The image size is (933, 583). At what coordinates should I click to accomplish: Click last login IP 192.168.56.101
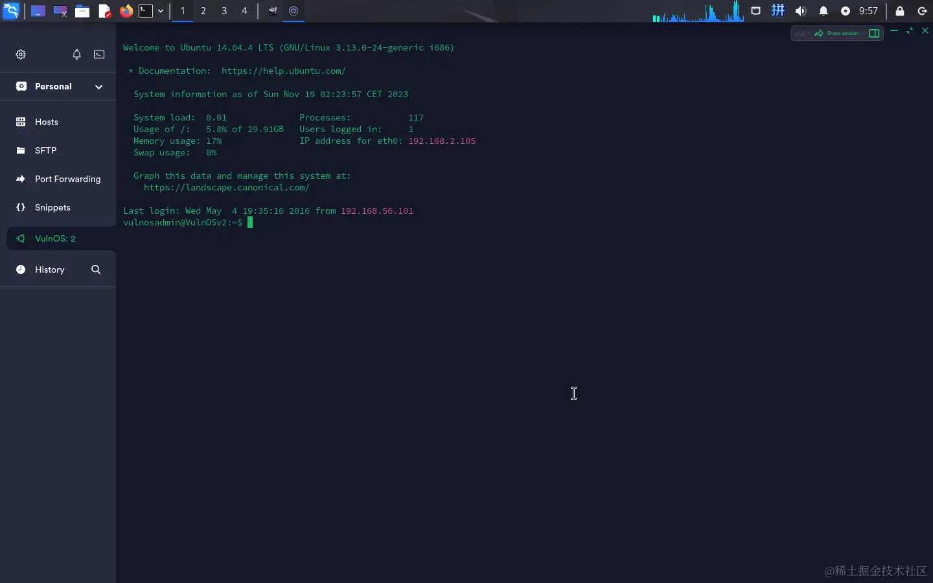click(377, 211)
